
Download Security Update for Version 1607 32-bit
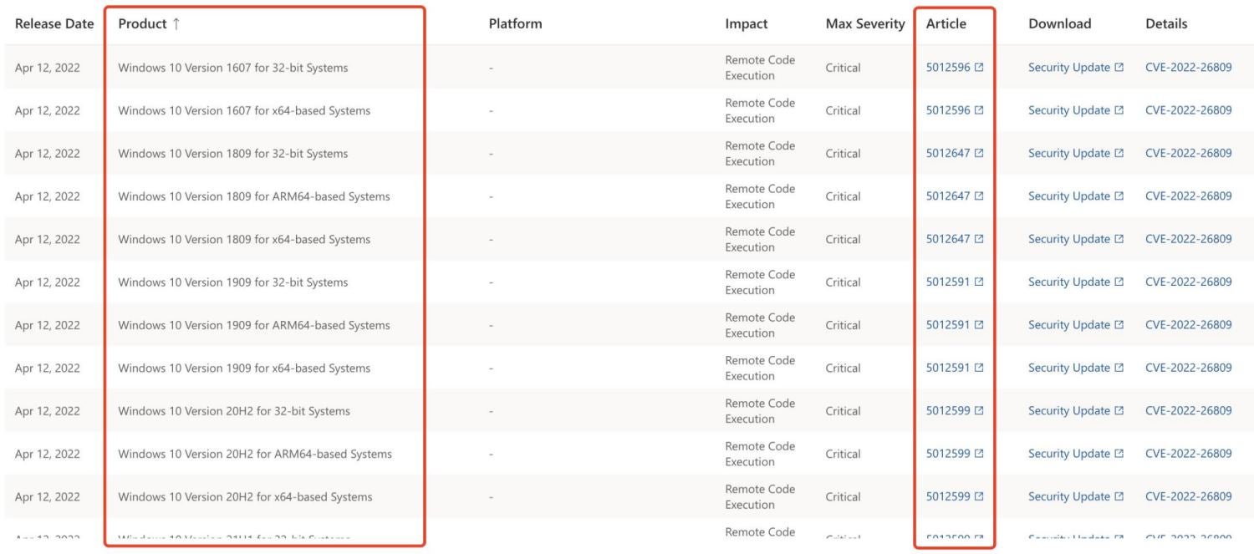(1076, 68)
